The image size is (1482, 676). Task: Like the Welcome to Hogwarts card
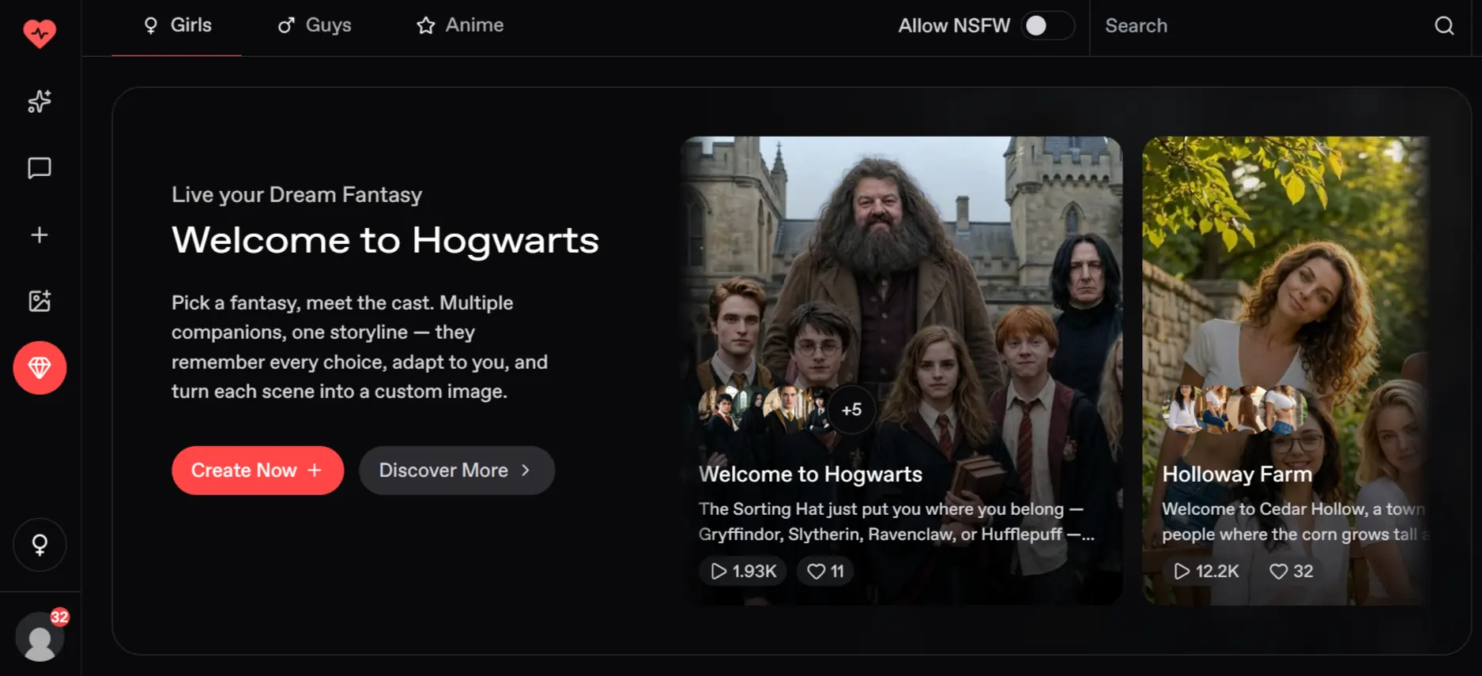point(825,571)
